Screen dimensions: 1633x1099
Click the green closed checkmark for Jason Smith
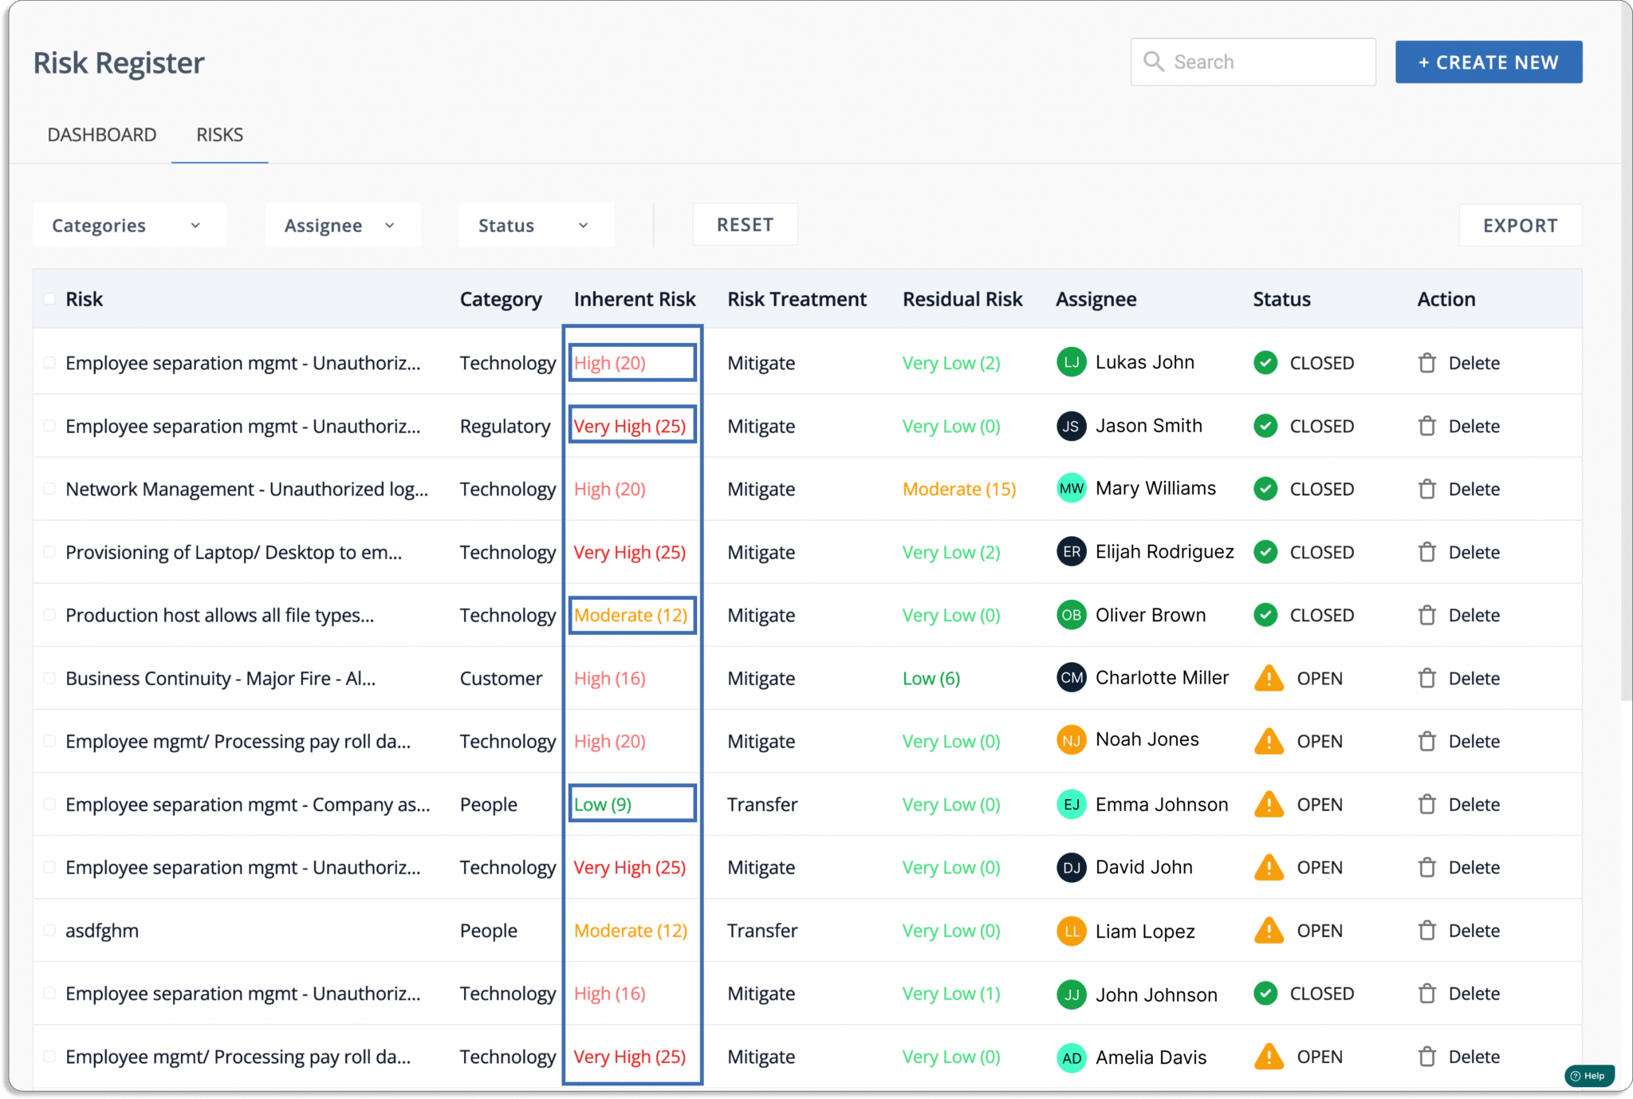pos(1265,426)
